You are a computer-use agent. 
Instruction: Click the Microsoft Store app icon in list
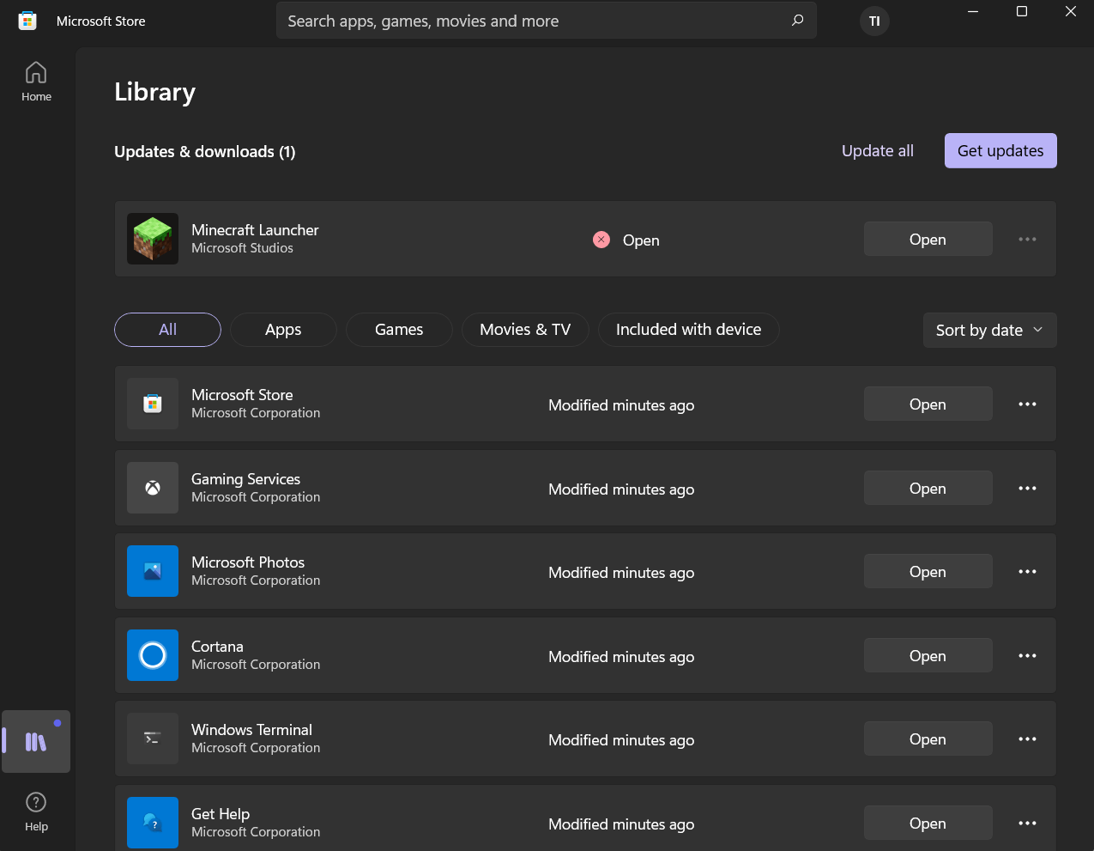pos(153,404)
